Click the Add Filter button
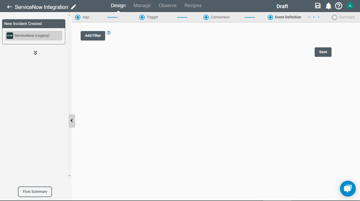Screen dimensions: 360x201 tap(93, 36)
